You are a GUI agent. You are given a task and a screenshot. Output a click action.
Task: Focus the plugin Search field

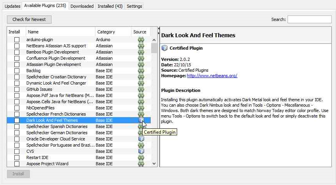[x=309, y=19]
